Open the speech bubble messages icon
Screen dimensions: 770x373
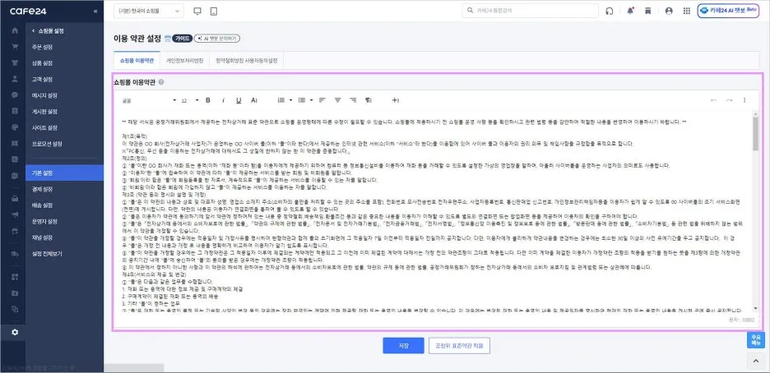pyautogui.click(x=15, y=95)
